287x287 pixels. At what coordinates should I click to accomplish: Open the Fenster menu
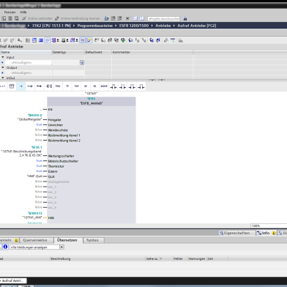point(10,12)
